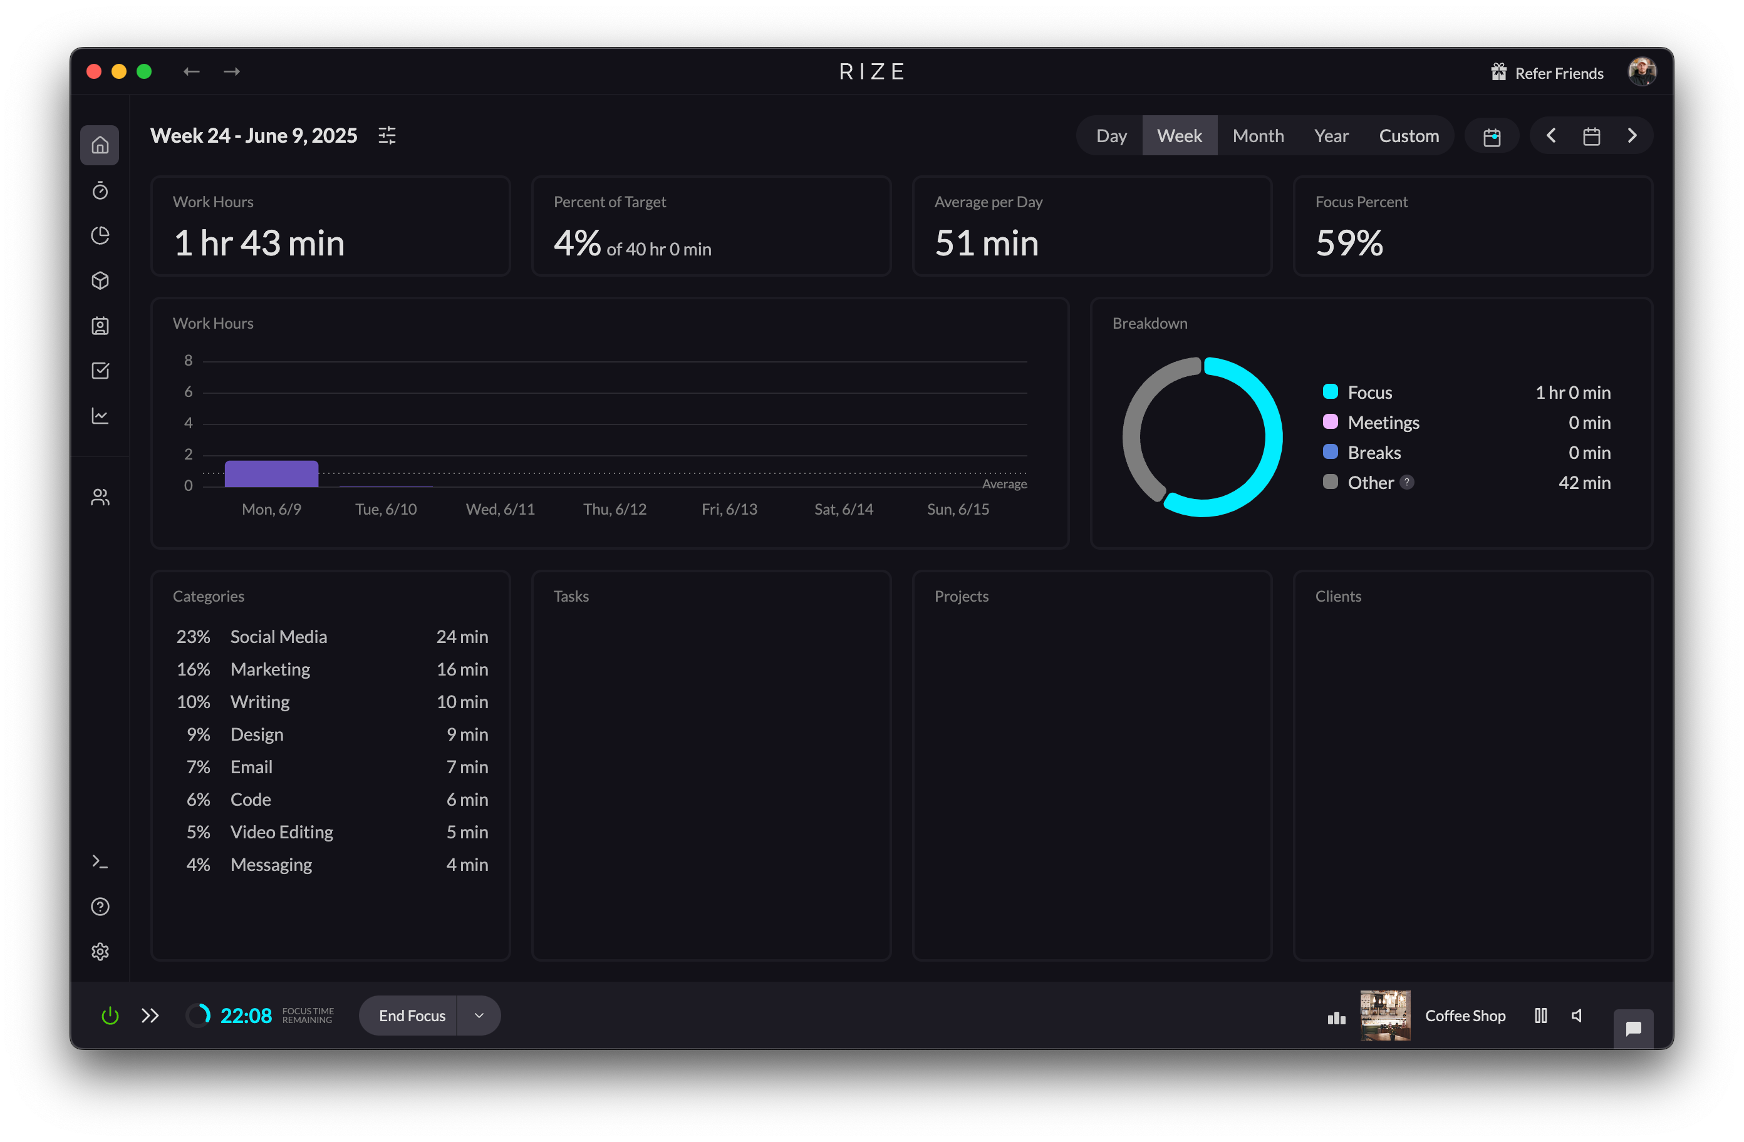Pause the Coffee Shop soundscape
This screenshot has width=1744, height=1142.
1540,1016
